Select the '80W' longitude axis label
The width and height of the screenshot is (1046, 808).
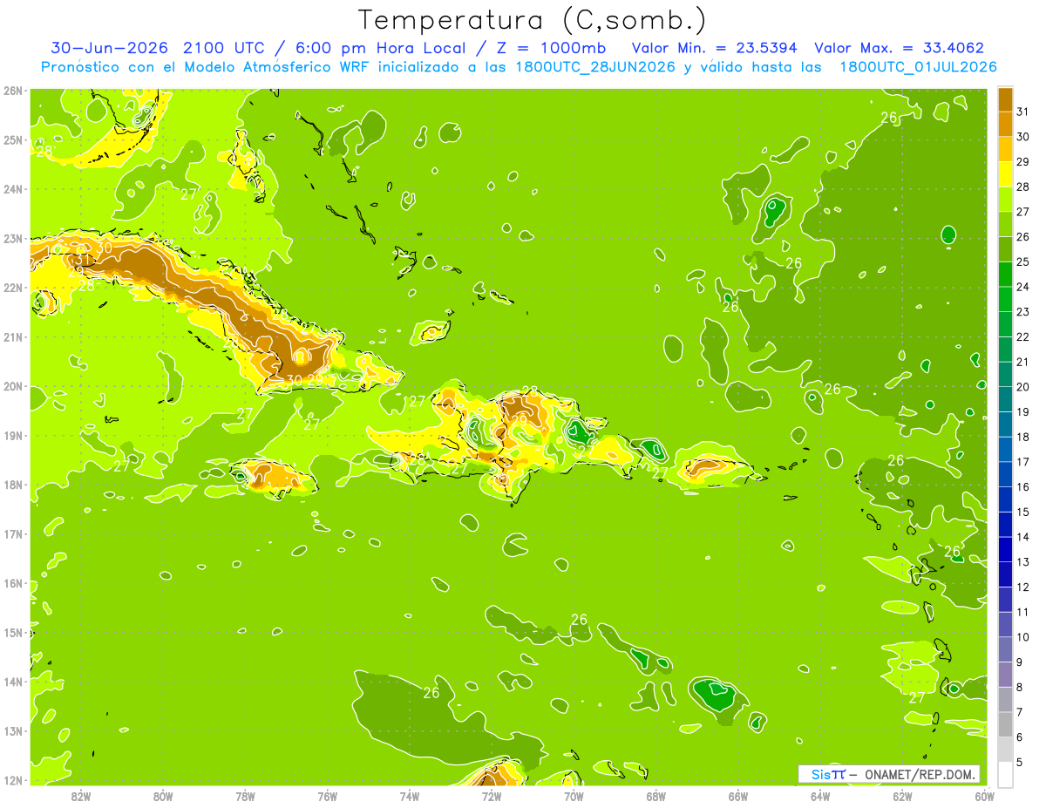(163, 796)
